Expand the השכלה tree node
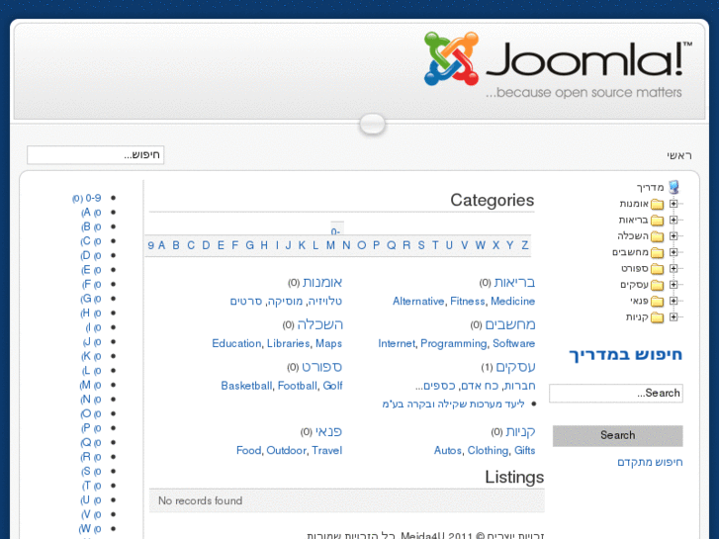 point(674,235)
